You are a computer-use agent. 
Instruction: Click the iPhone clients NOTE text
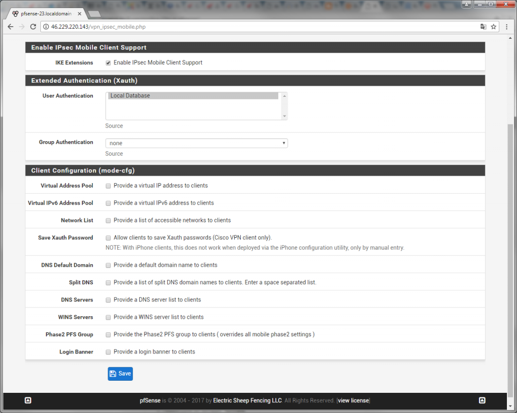(255, 248)
